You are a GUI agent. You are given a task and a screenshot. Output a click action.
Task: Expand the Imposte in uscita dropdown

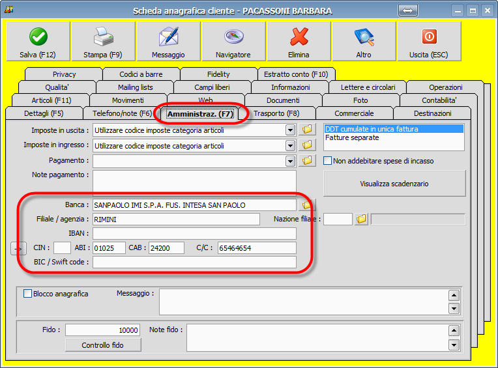(290, 130)
